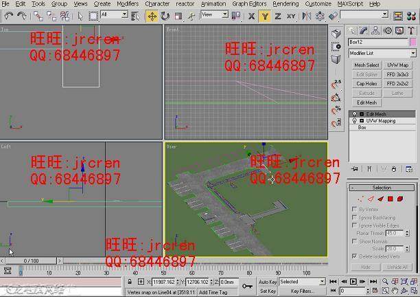The image size is (420, 297).
Task: Enable the Show Normals checkbox
Action: coord(354,241)
